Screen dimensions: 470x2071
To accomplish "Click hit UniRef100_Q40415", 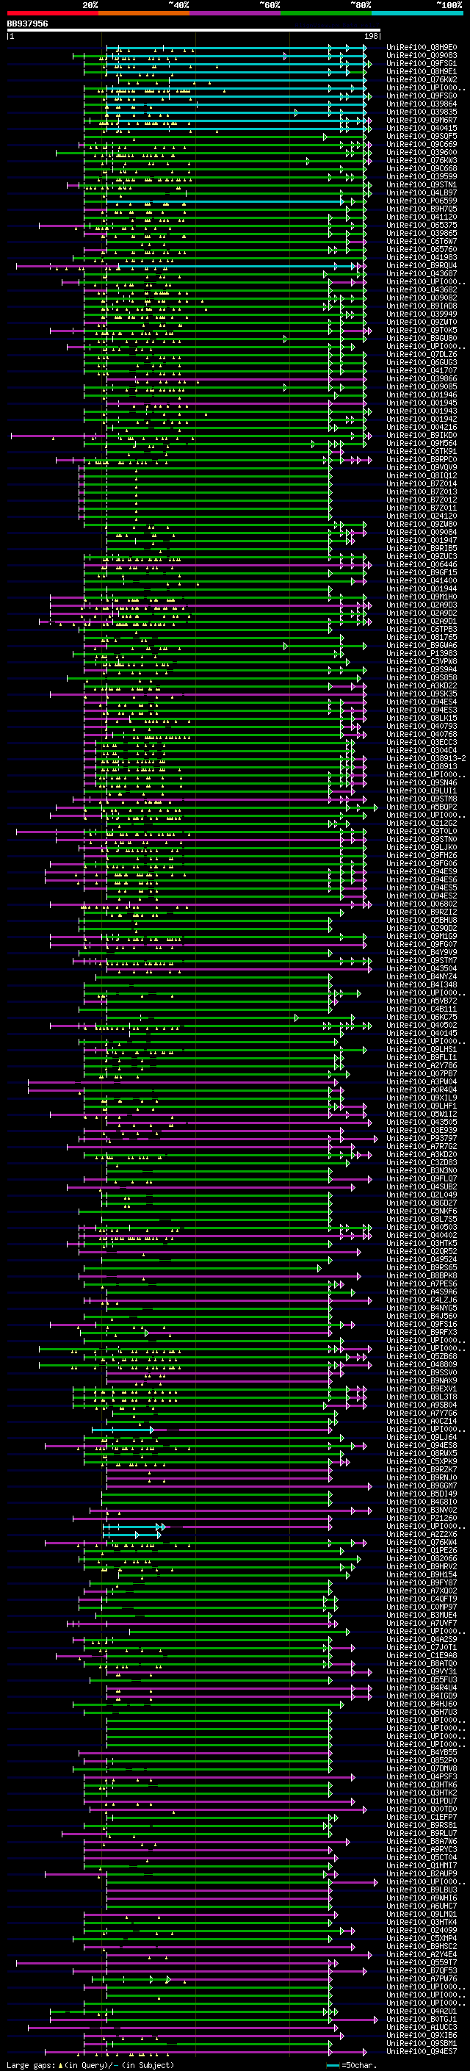I will pyautogui.click(x=422, y=128).
